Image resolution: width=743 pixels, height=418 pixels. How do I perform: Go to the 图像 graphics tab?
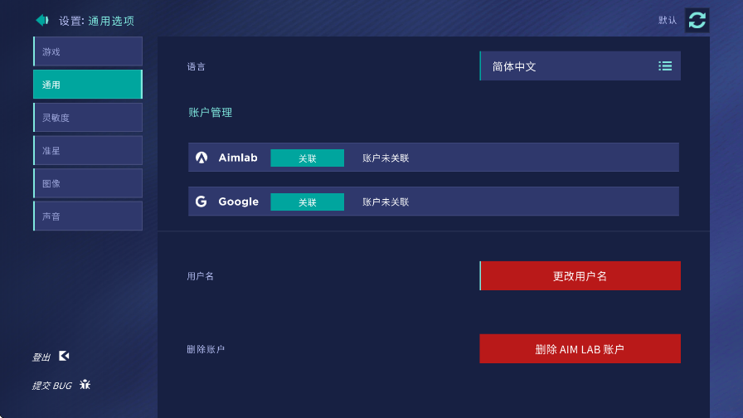tap(88, 183)
